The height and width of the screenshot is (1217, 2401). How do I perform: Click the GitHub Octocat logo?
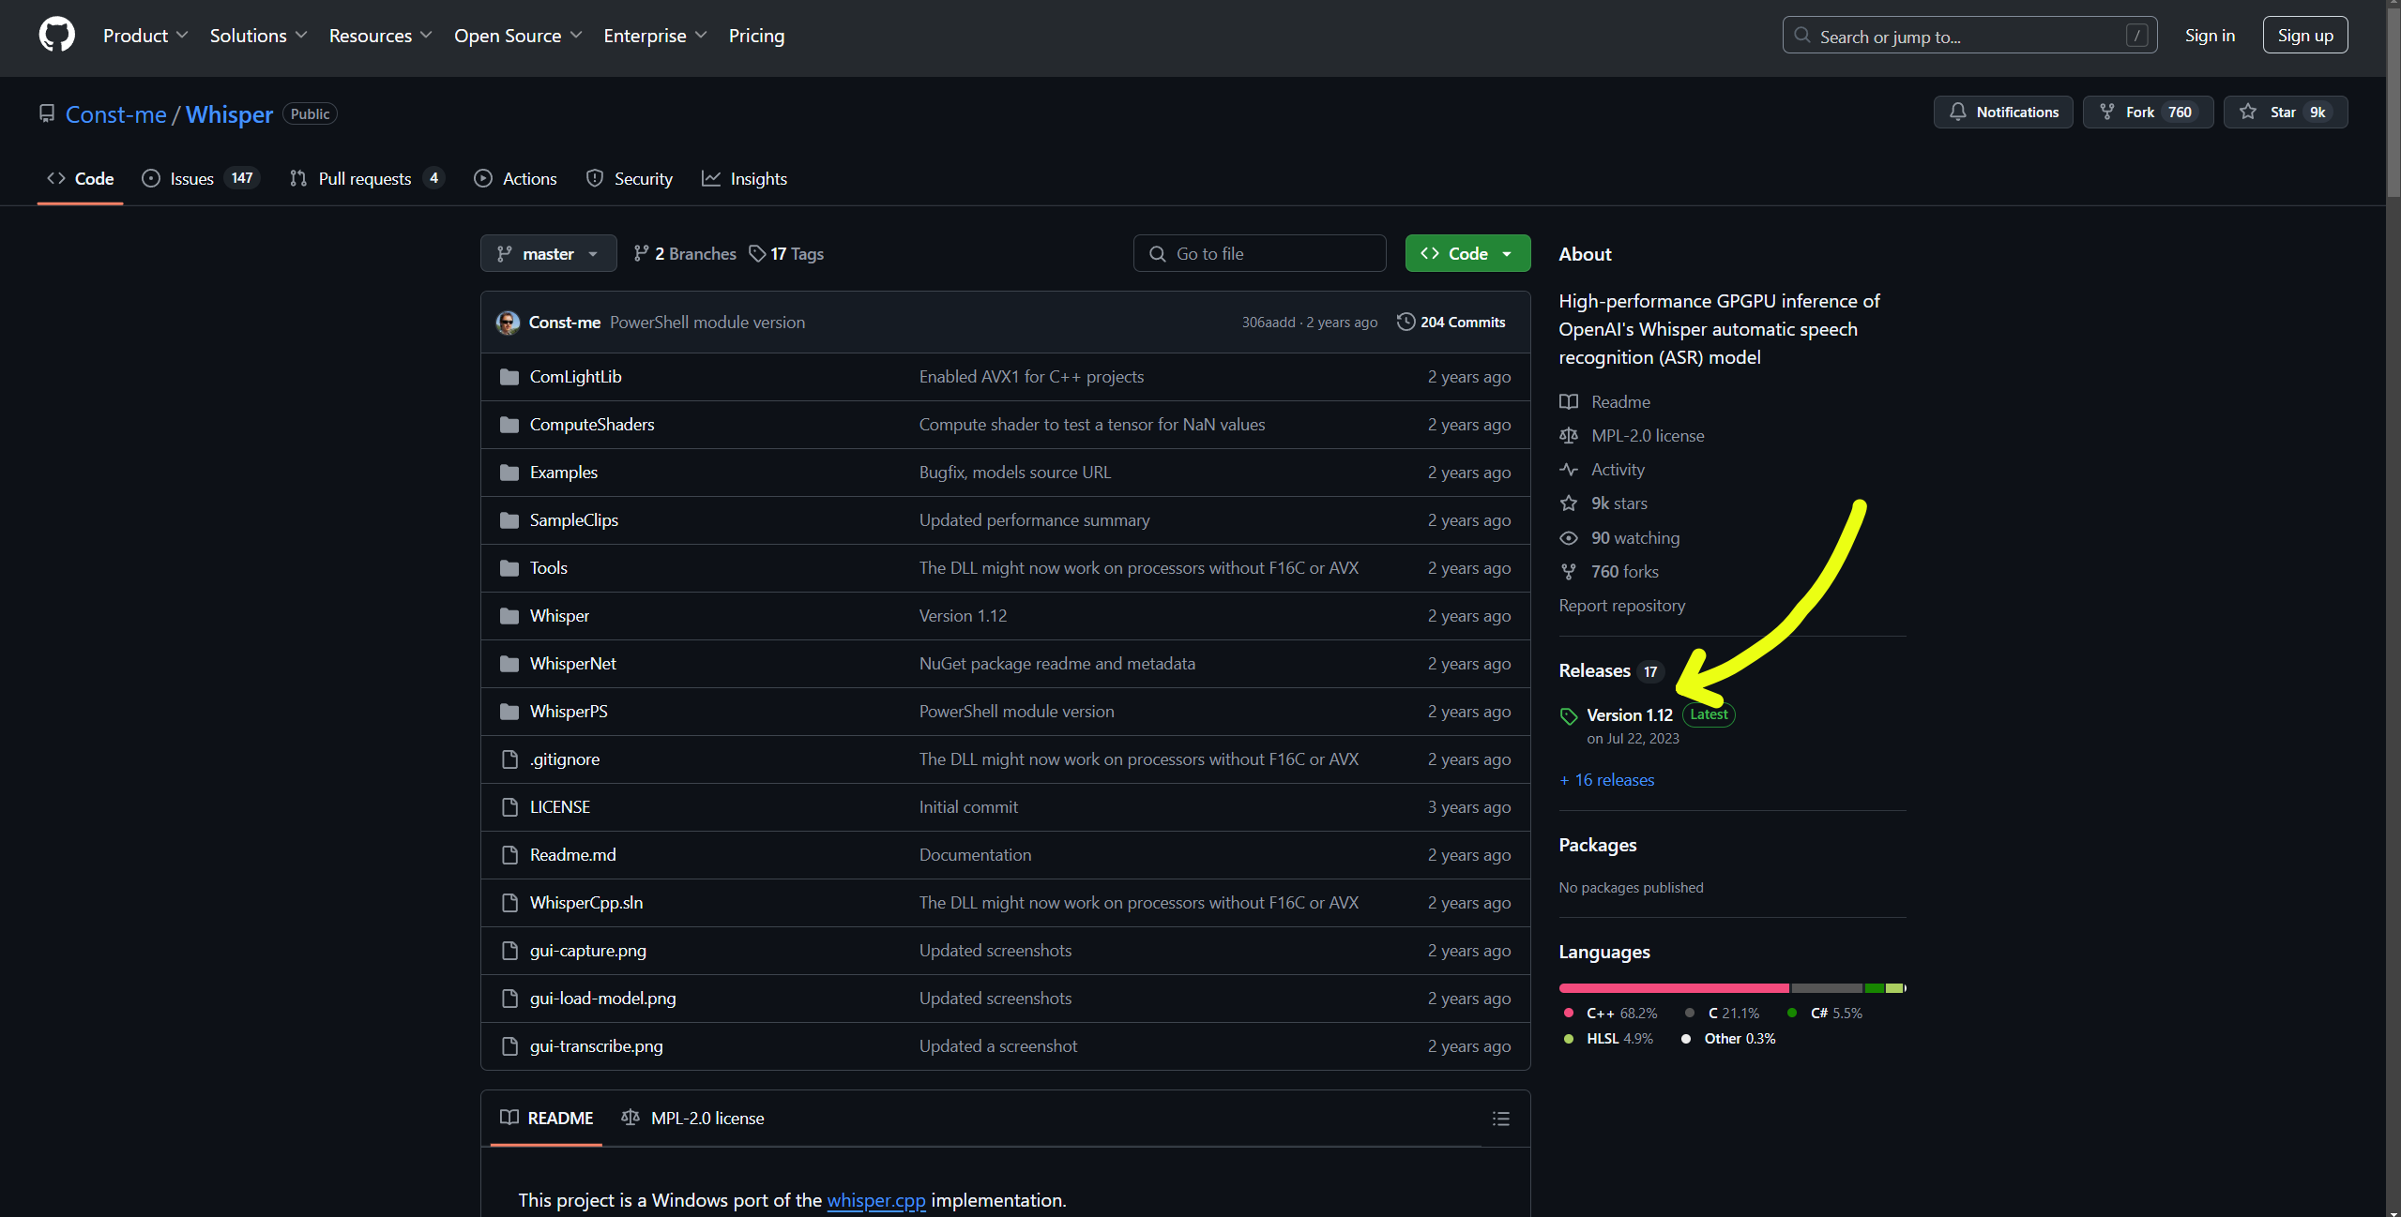pos(57,36)
